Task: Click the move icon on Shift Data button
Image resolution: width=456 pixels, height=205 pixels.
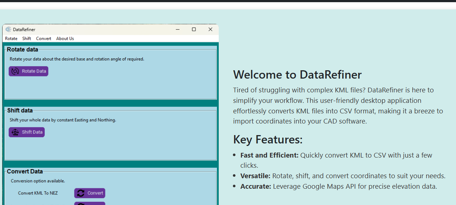Action: tap(15, 132)
